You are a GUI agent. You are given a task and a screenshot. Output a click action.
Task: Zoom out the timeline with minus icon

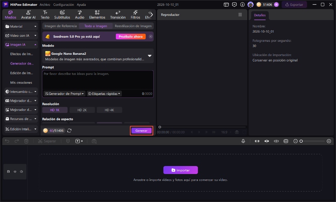pos(296,141)
